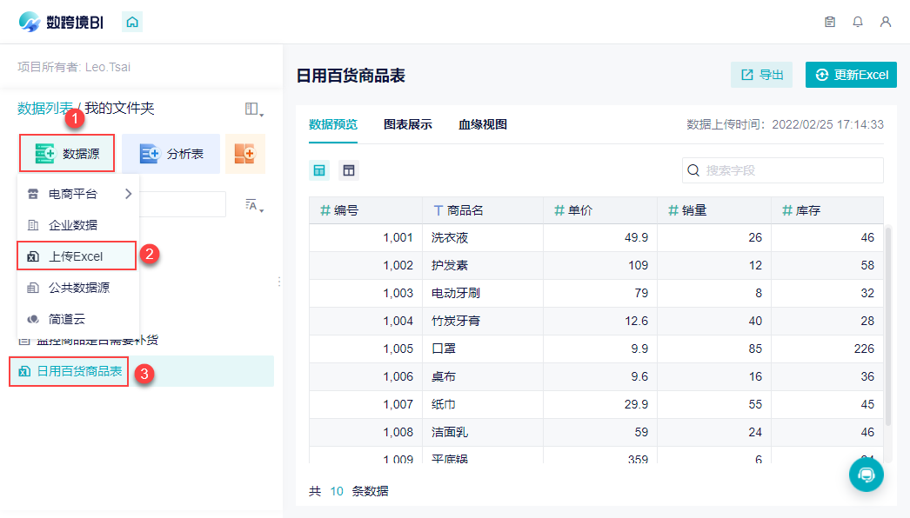
Task: Switch to the first table view toggle
Action: [319, 170]
